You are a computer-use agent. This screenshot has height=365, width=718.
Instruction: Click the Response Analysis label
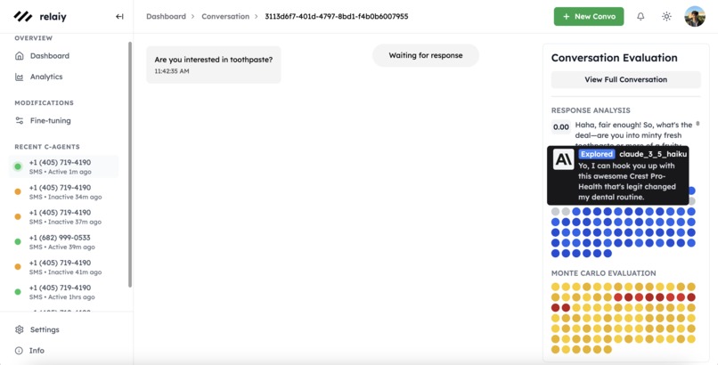(x=591, y=110)
